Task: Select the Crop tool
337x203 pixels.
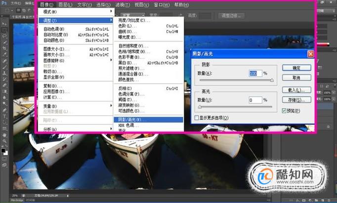Action: click(x=4, y=48)
